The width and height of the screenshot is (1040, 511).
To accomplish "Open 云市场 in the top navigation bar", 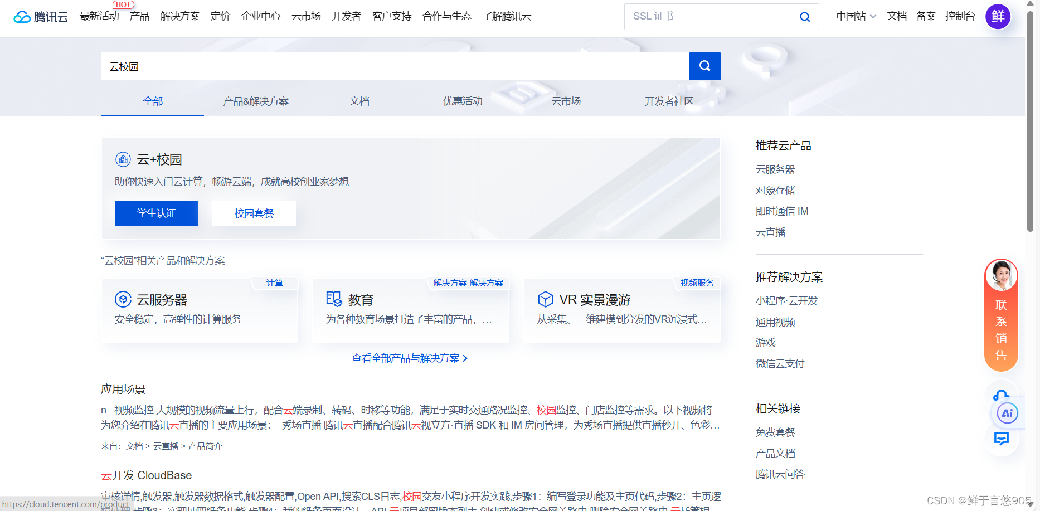I will [x=306, y=16].
